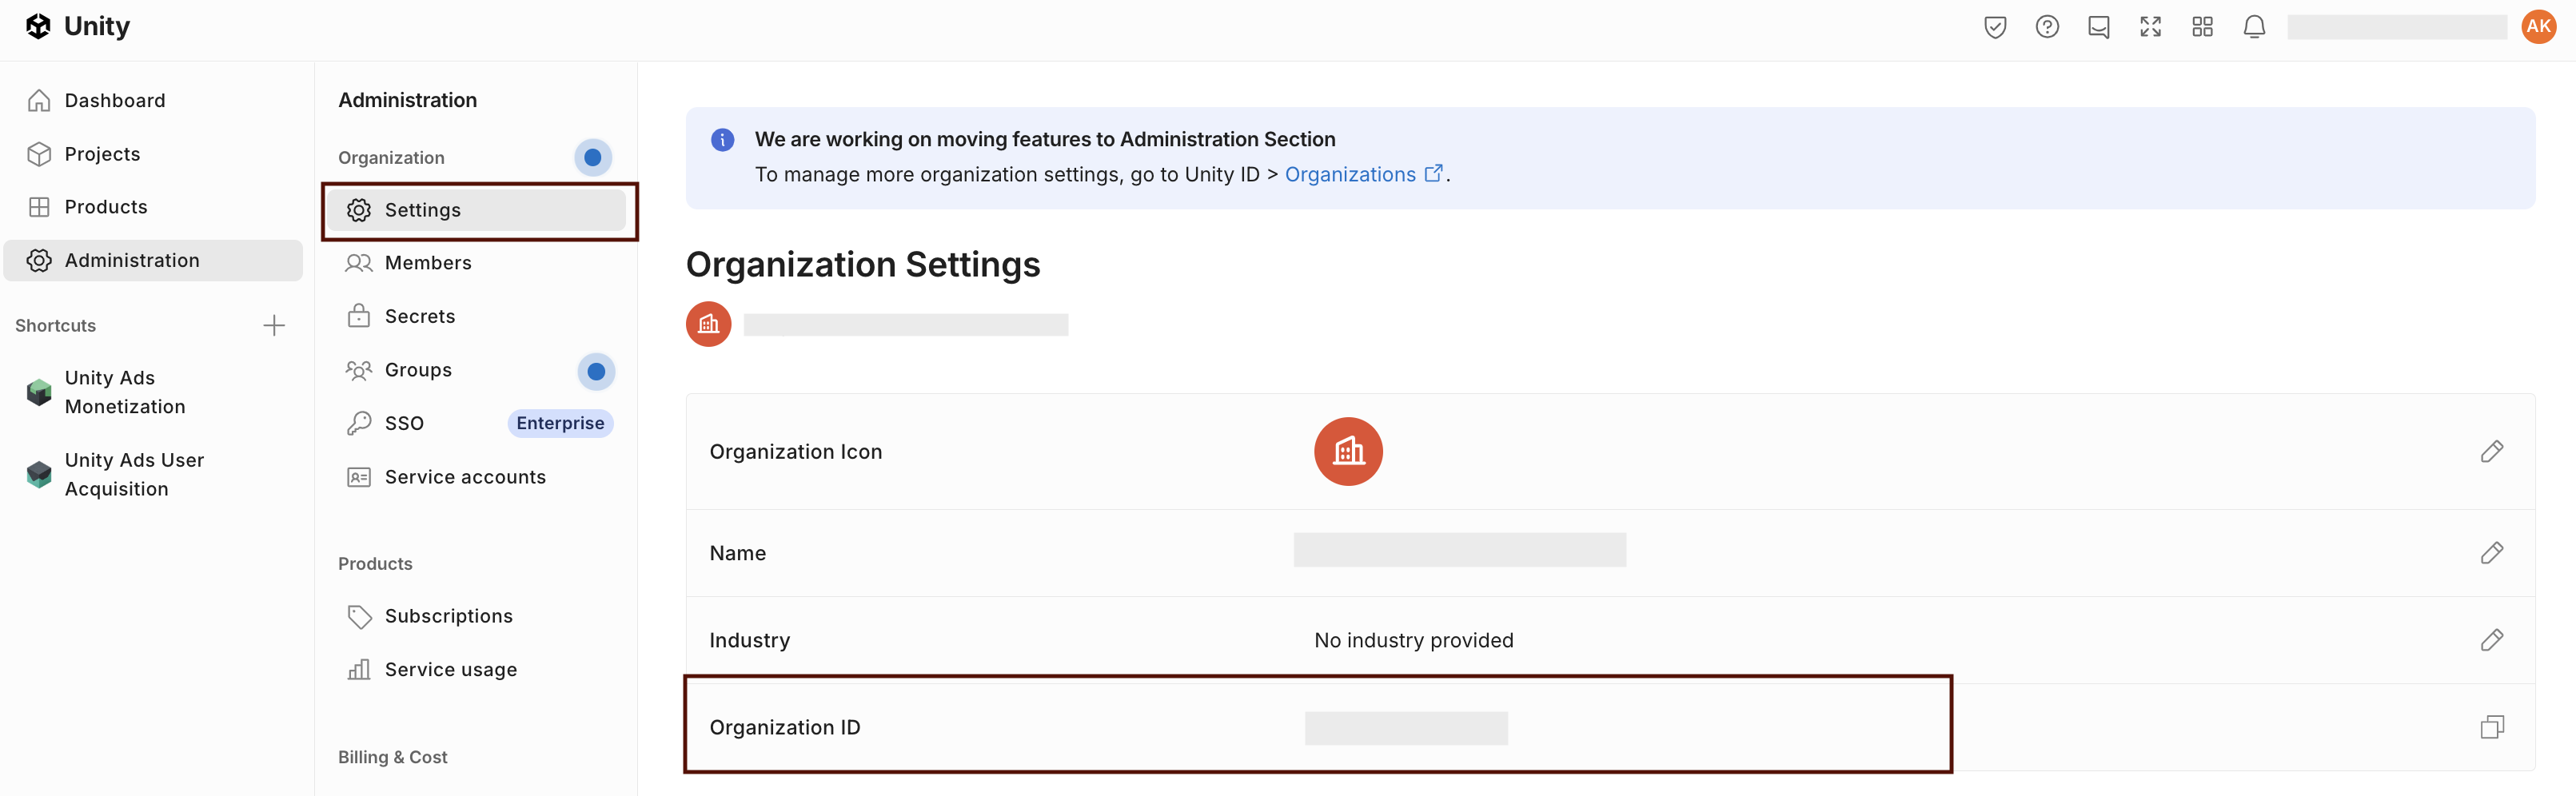
Task: Add a new shortcut with plus icon
Action: coord(274,326)
